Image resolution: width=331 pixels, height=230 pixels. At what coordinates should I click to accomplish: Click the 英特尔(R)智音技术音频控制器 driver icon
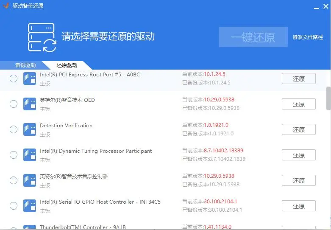click(x=30, y=181)
